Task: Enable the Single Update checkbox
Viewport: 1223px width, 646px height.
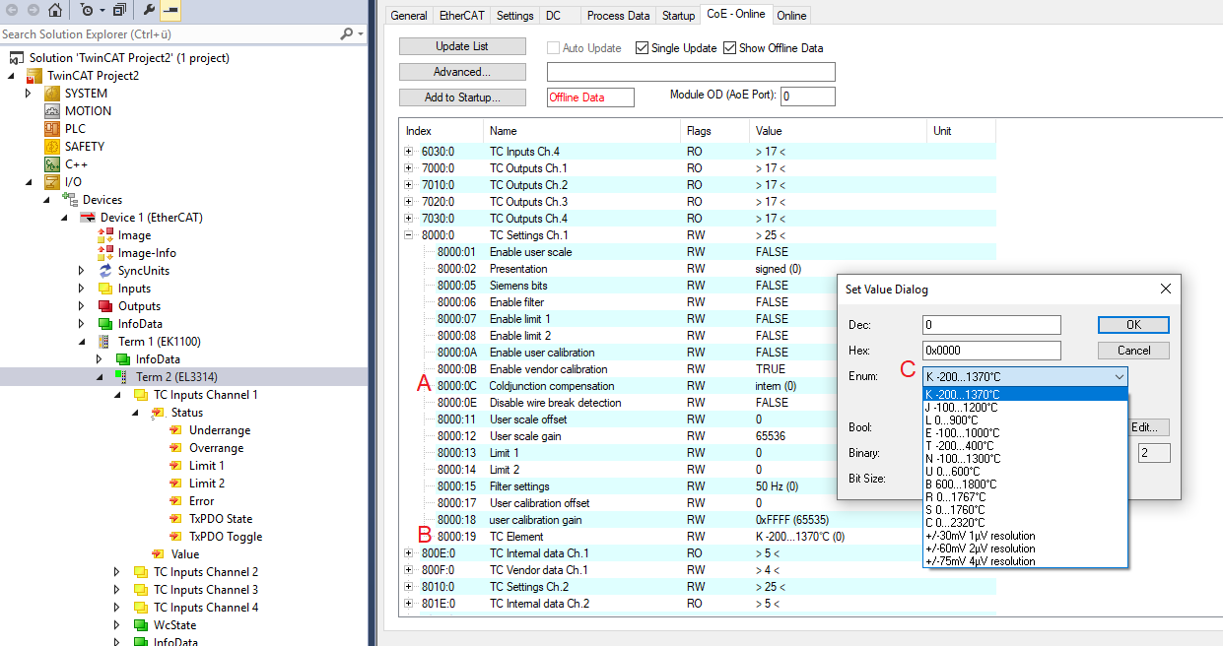Action: click(x=642, y=47)
